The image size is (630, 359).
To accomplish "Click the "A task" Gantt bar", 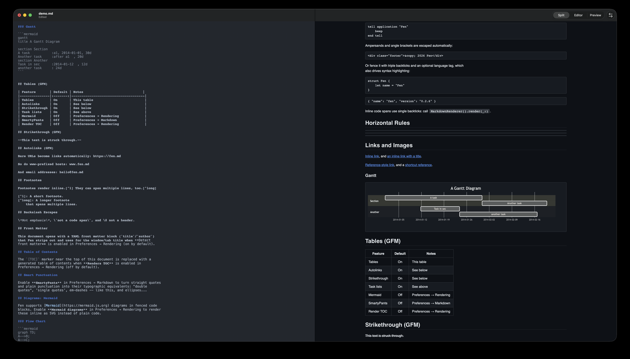I will click(x=433, y=198).
